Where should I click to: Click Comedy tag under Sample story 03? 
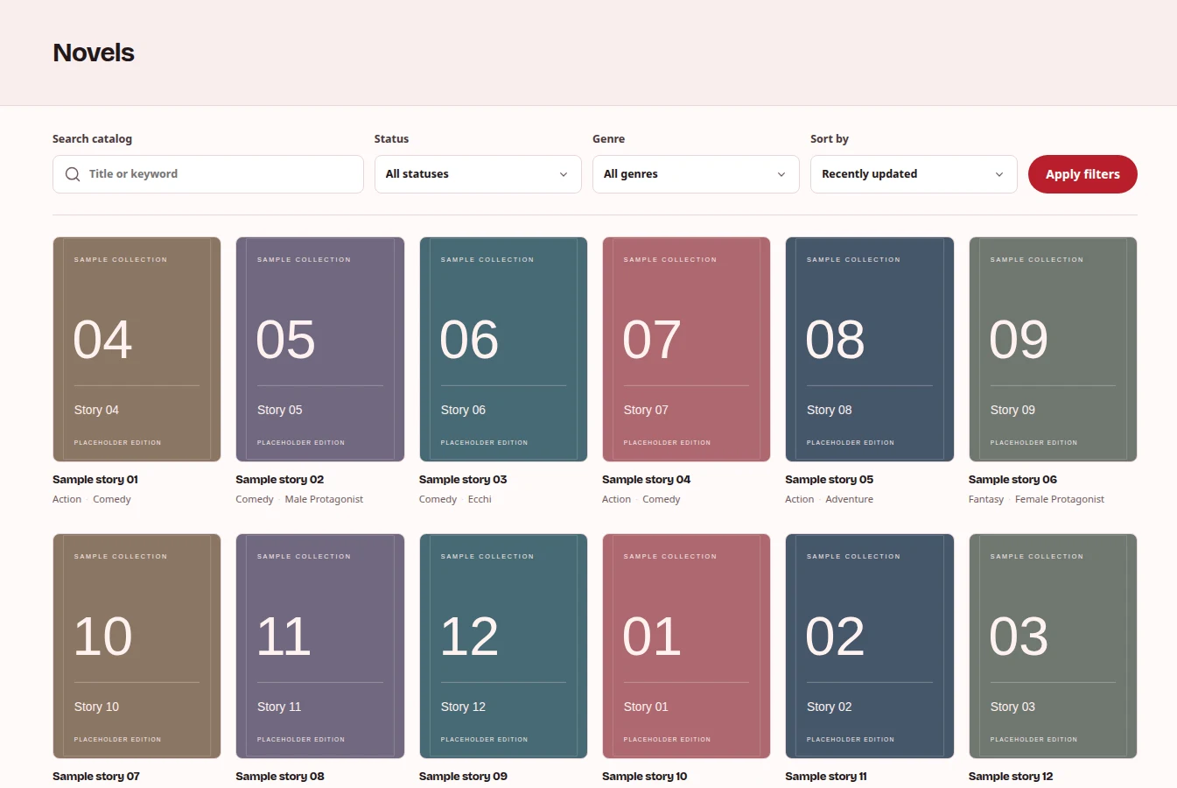tap(438, 499)
